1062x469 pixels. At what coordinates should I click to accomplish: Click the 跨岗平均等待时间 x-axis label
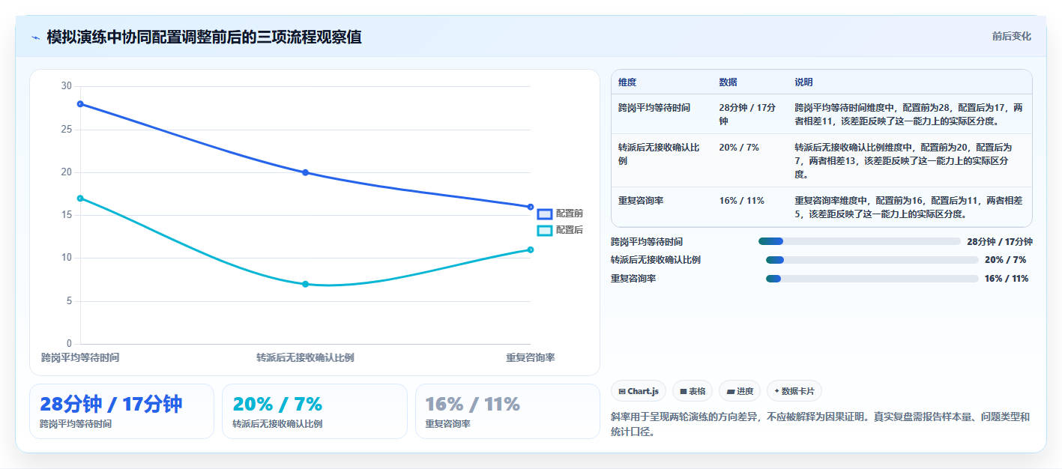[80, 357]
